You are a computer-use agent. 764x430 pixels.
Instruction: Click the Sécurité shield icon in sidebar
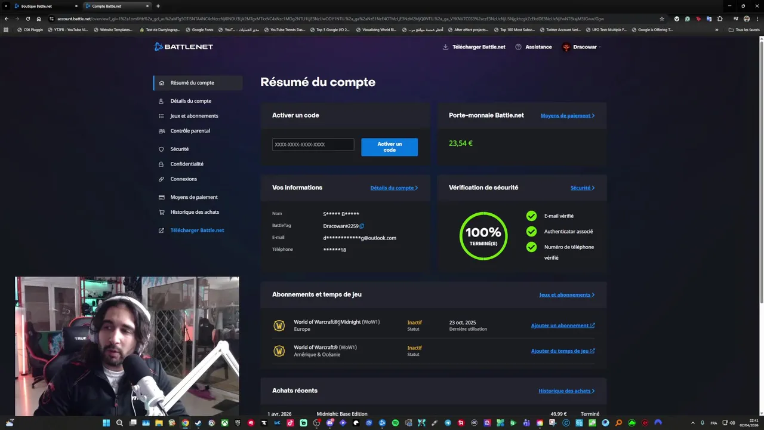[x=161, y=149]
